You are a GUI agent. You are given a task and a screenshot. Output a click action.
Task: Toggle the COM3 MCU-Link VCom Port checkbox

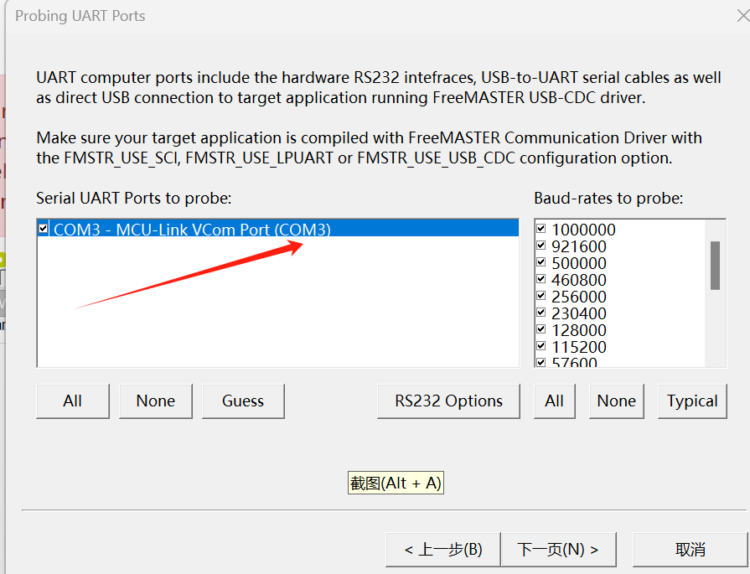[x=43, y=229]
